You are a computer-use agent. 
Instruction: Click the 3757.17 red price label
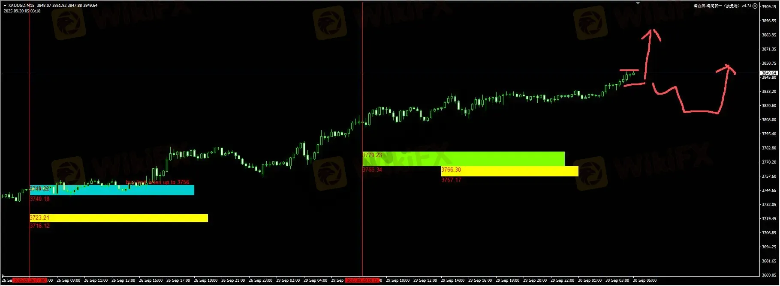451,180
